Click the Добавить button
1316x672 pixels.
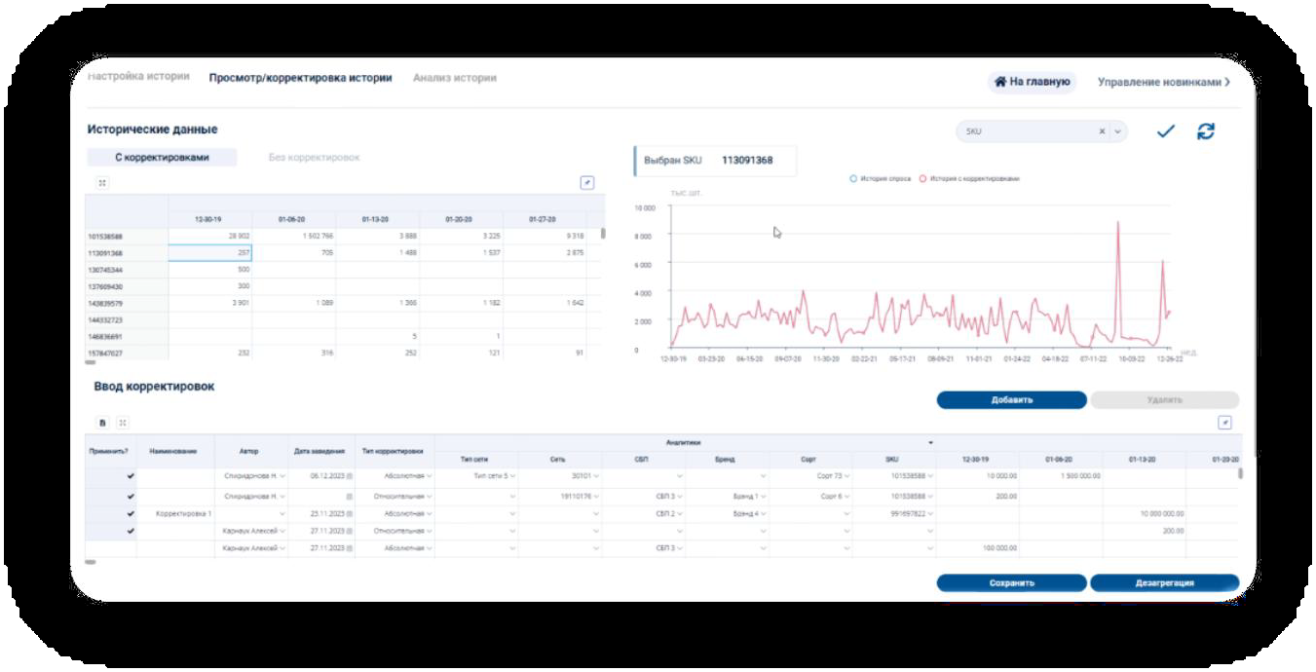point(1011,400)
